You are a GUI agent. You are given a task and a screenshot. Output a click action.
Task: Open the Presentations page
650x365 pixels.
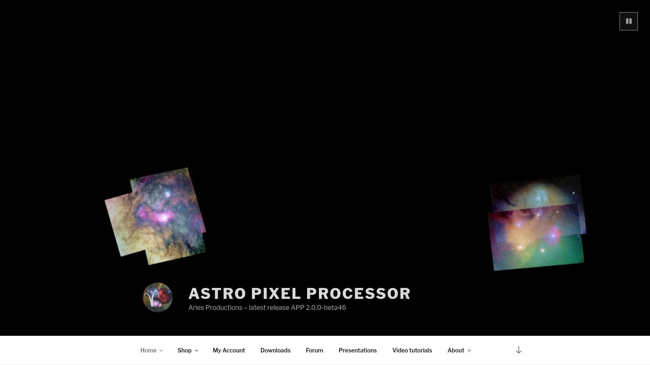pos(357,350)
